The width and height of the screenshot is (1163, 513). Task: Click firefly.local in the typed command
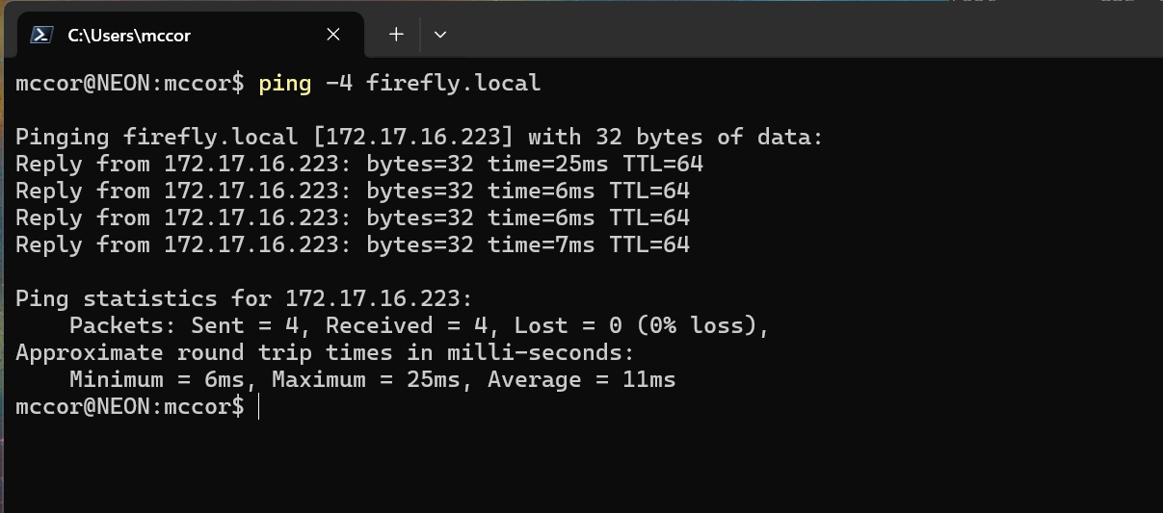coord(453,83)
